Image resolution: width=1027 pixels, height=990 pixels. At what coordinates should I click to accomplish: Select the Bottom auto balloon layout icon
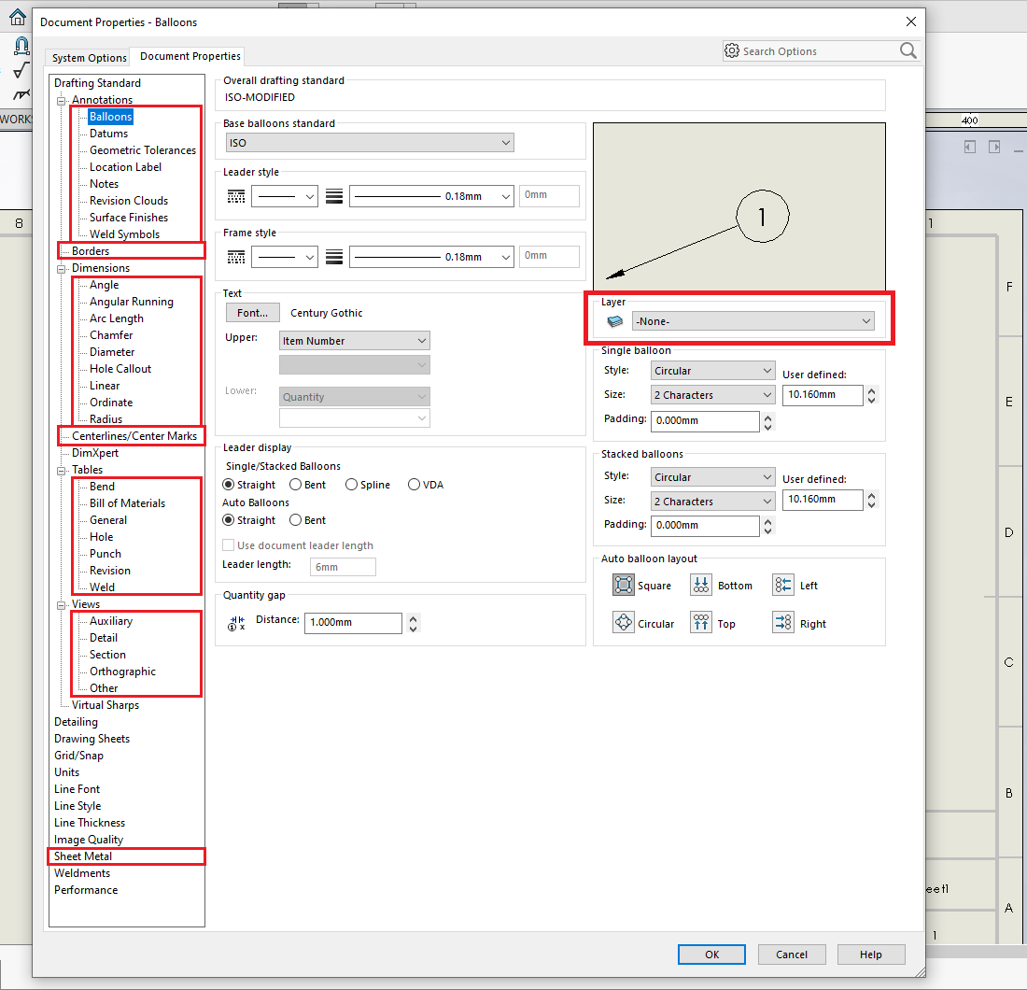pyautogui.click(x=701, y=586)
